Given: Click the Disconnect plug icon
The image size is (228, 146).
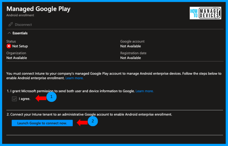Looking at the screenshot, I should click(10, 24).
